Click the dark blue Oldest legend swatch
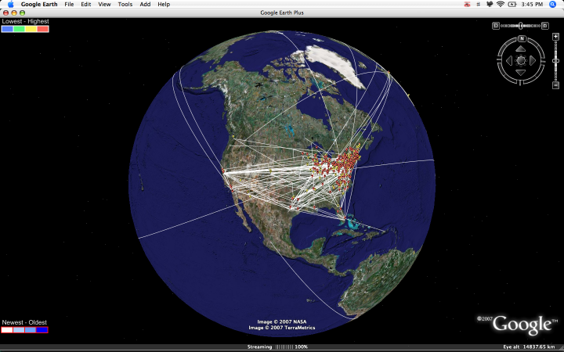The width and height of the screenshot is (564, 352). (x=42, y=330)
